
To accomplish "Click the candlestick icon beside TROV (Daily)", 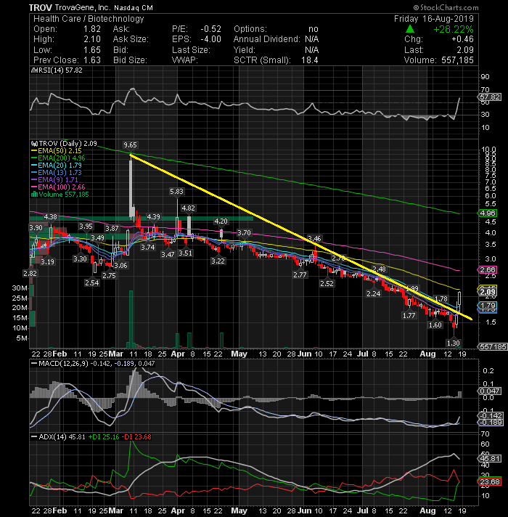I will tap(34, 144).
